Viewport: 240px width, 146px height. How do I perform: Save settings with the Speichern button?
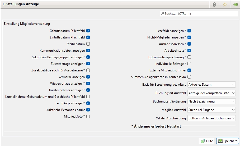pyautogui.click(x=227, y=141)
